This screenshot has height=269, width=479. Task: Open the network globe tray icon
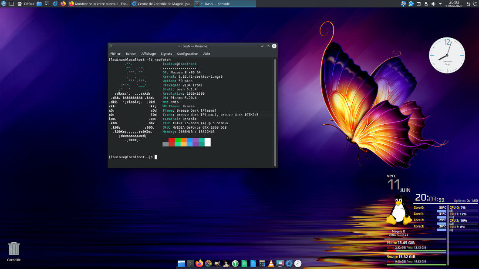[x=411, y=3]
